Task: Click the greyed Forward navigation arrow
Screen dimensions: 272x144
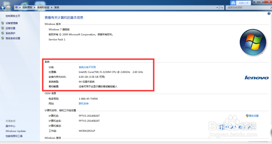Action: pyautogui.click(x=8, y=8)
